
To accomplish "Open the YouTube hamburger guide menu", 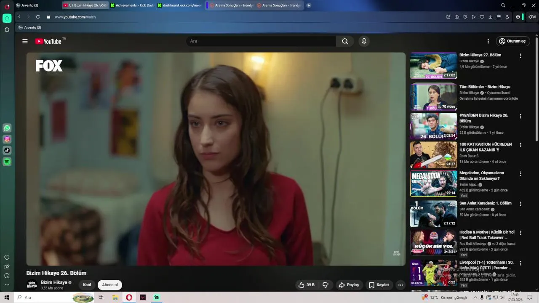I will [x=25, y=41].
